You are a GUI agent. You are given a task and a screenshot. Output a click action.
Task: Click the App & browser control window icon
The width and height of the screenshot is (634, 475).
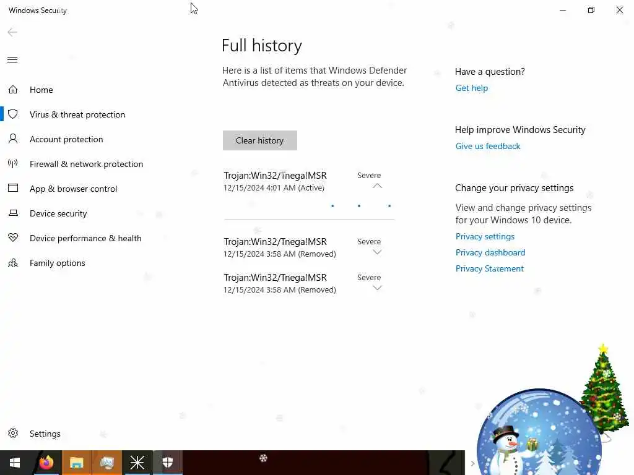pyautogui.click(x=13, y=188)
